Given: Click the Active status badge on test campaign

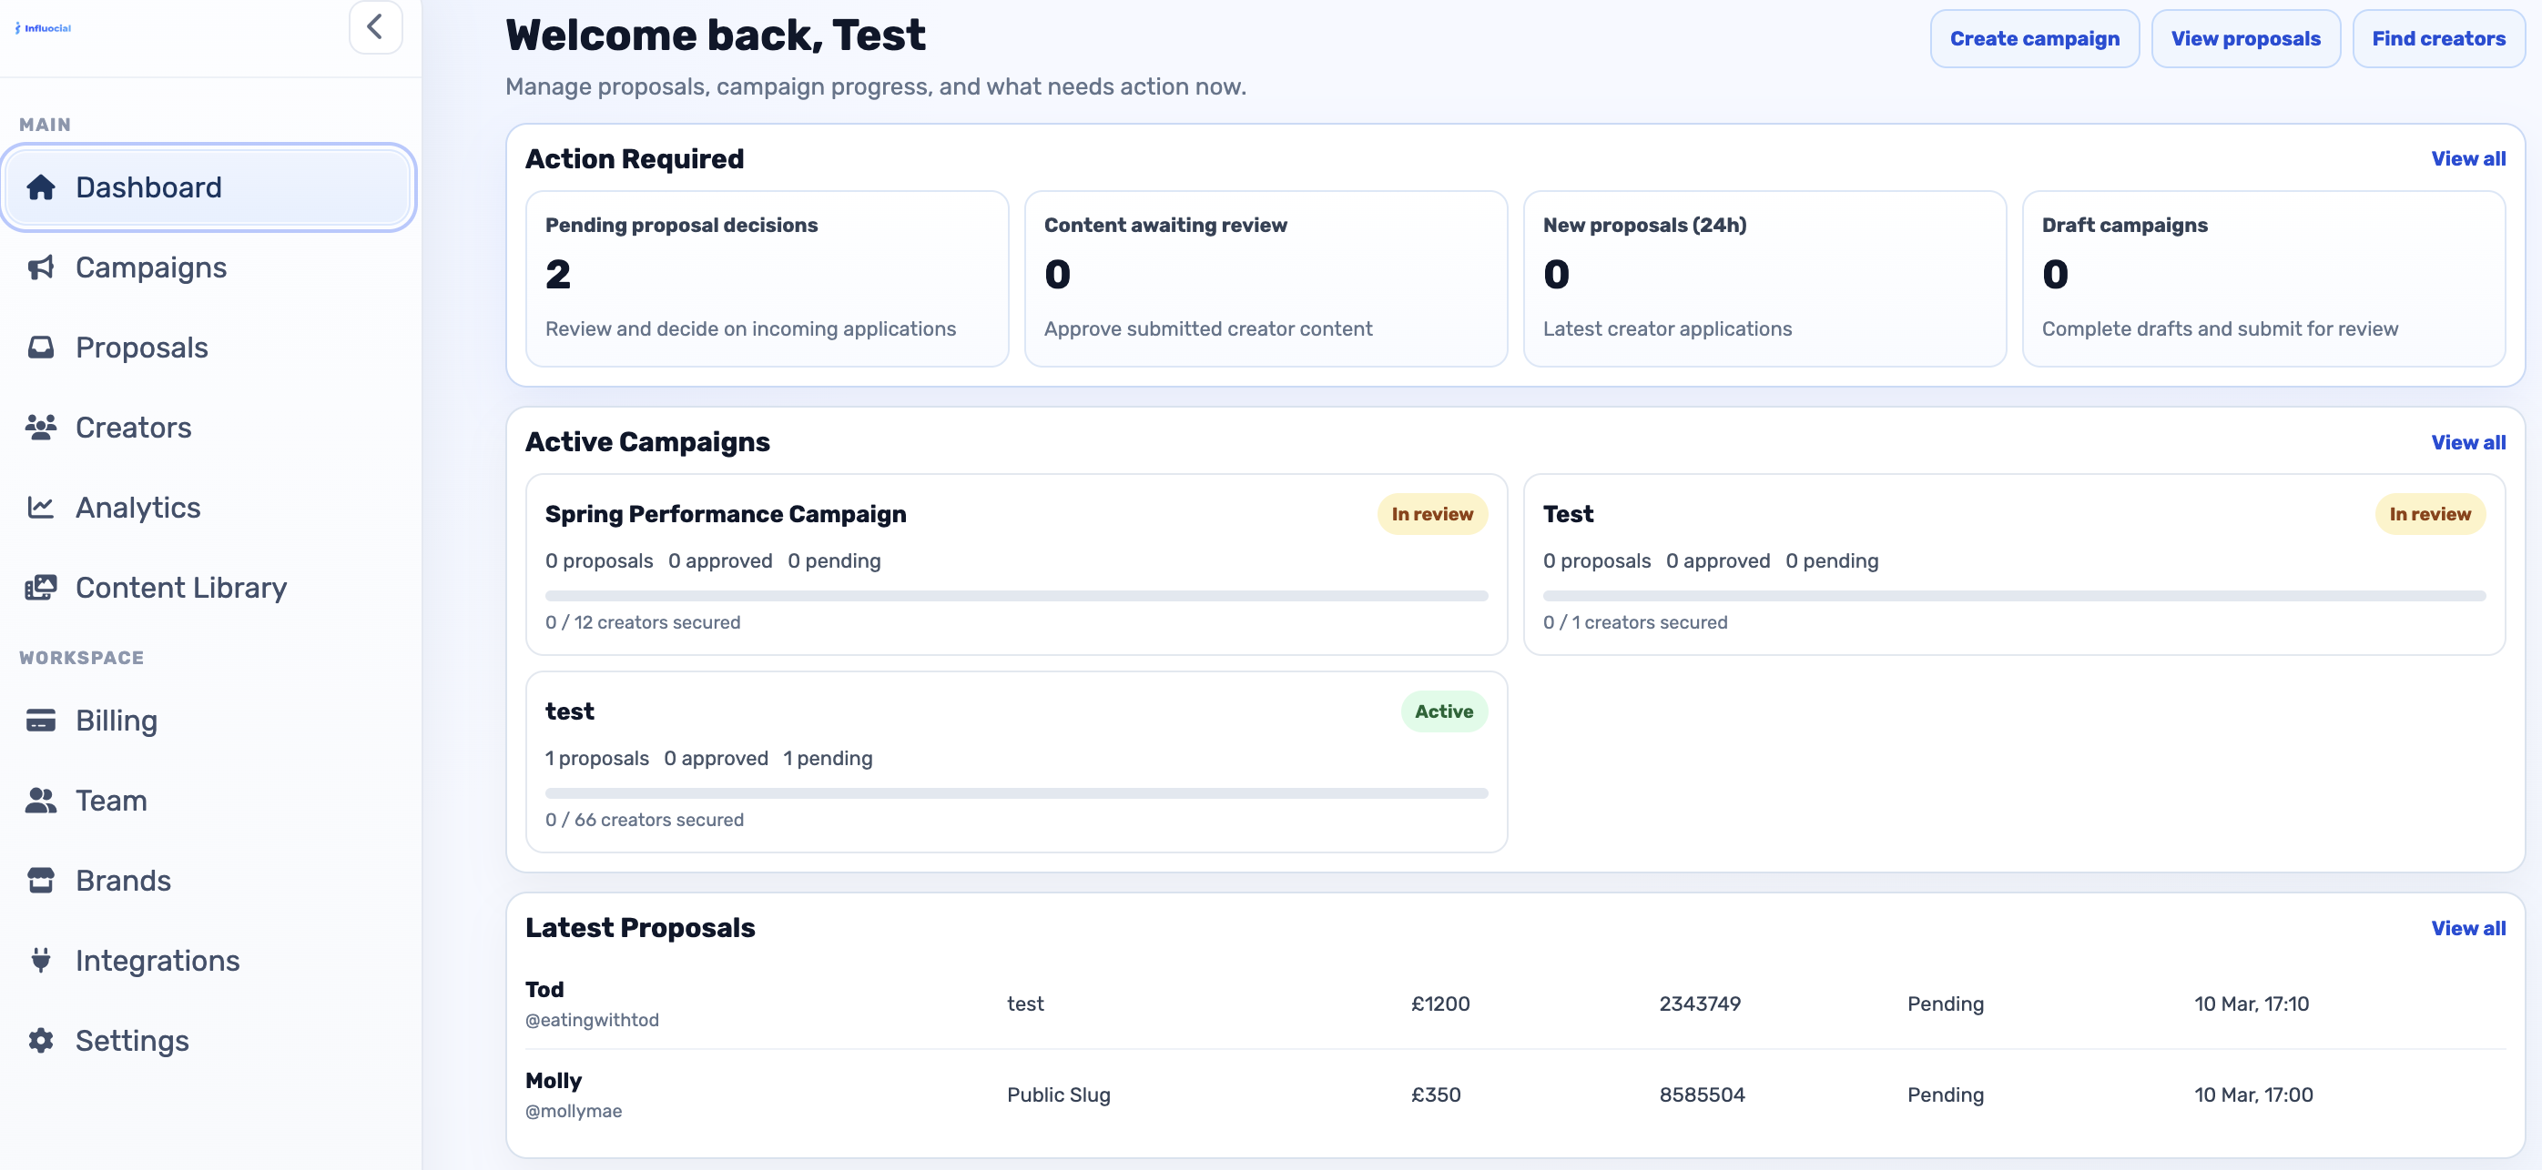Looking at the screenshot, I should pos(1444,711).
